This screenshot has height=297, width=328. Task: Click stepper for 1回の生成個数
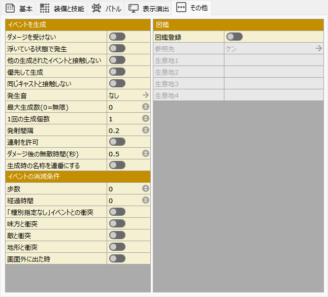click(x=146, y=118)
